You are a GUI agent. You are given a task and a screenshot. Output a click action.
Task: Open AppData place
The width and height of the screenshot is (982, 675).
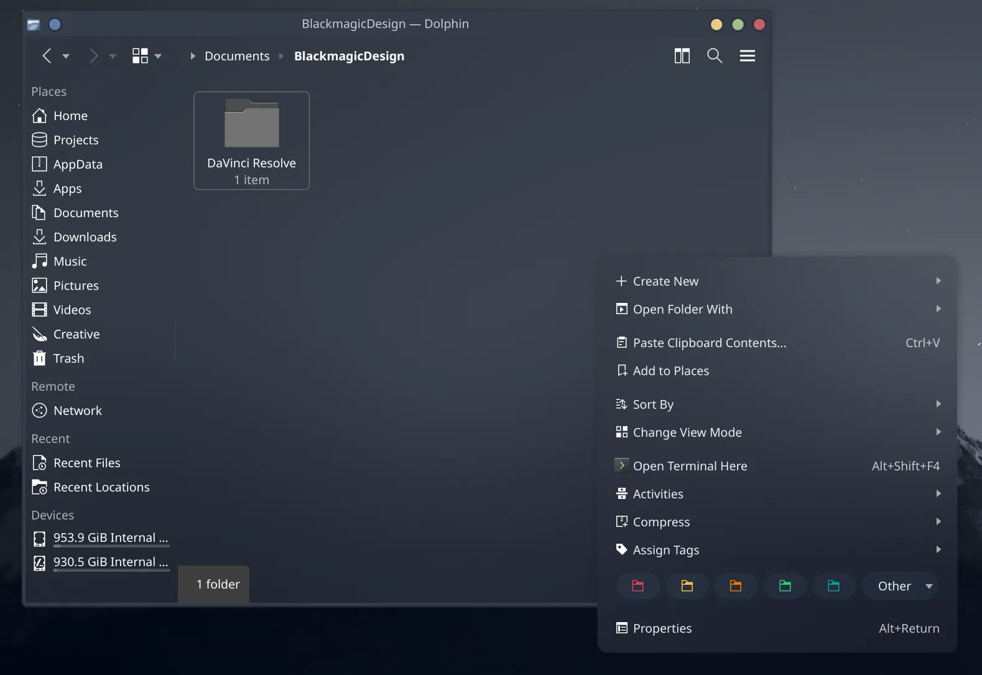point(100,164)
